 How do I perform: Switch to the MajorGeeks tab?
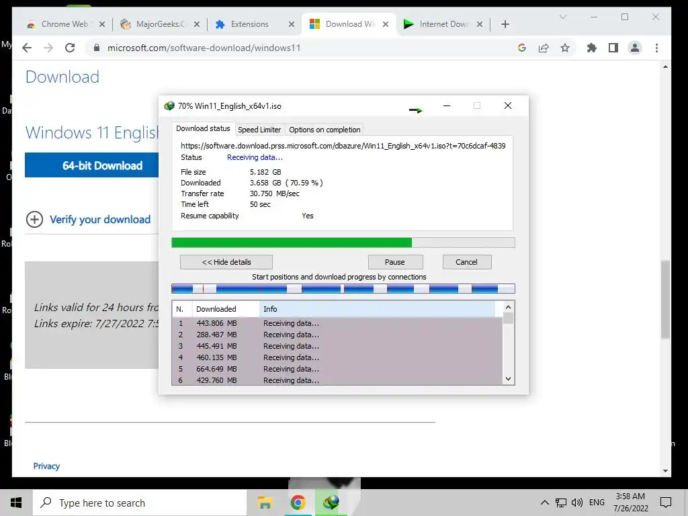point(160,24)
